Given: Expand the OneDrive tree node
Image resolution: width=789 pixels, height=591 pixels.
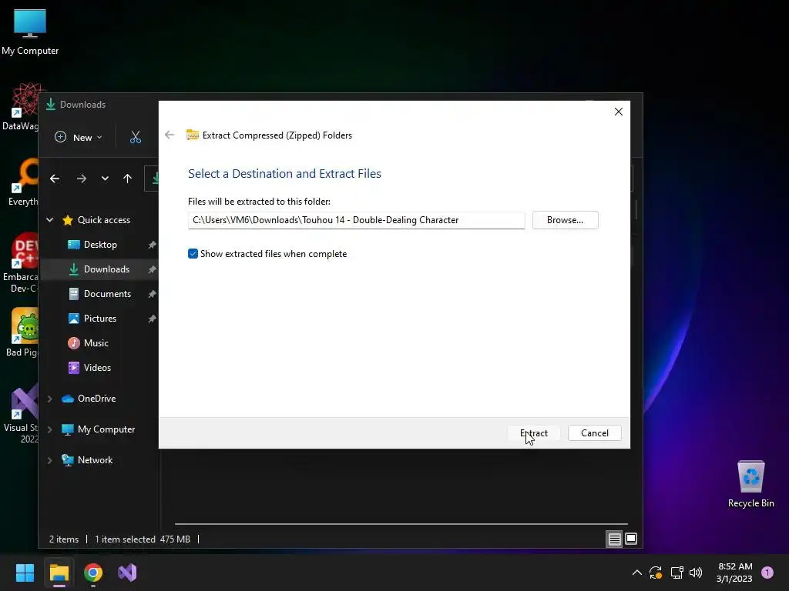Looking at the screenshot, I should (x=50, y=399).
